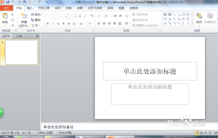
Task: Select the Down Arrow block shape
Action: click(x=188, y=19)
